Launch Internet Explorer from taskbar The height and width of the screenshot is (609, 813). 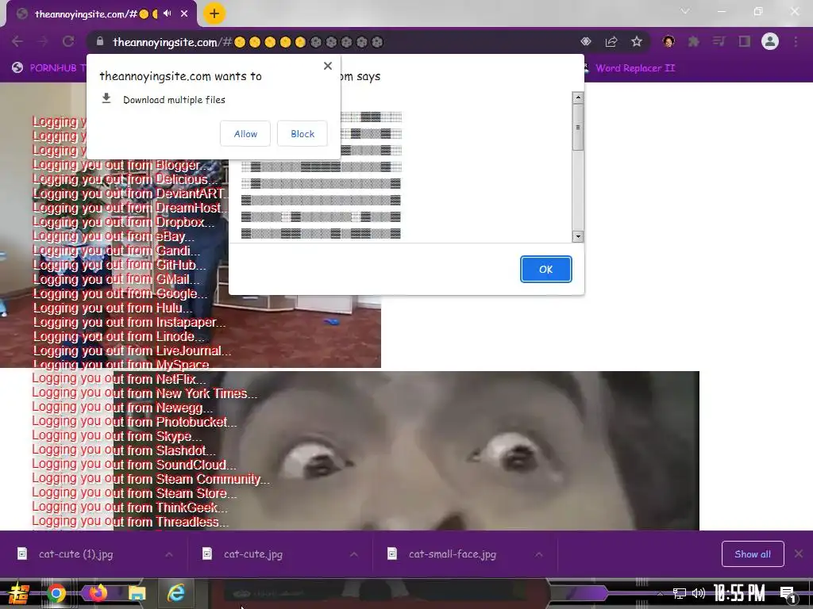coord(176,593)
